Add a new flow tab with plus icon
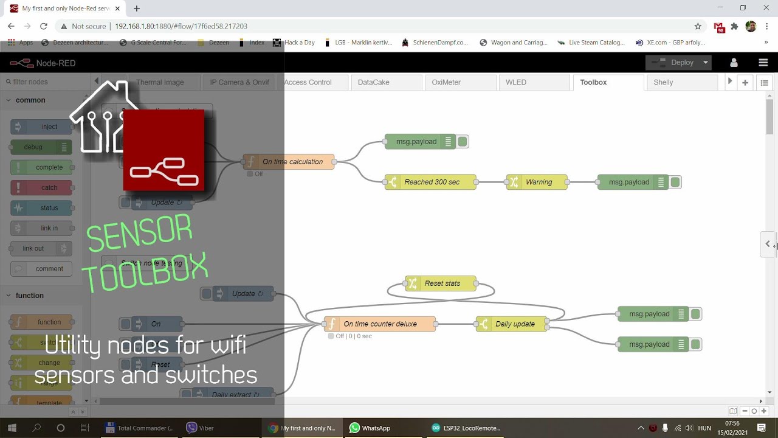Image resolution: width=778 pixels, height=438 pixels. [745, 82]
